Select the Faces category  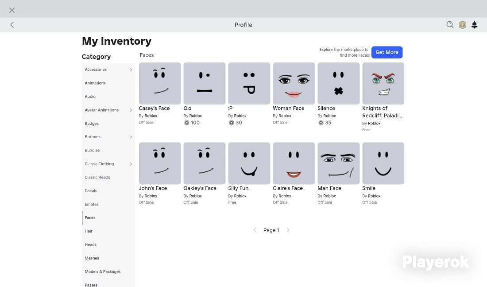(x=108, y=218)
